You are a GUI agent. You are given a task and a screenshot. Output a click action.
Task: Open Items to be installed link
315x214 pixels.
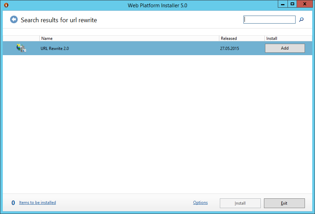38,203
